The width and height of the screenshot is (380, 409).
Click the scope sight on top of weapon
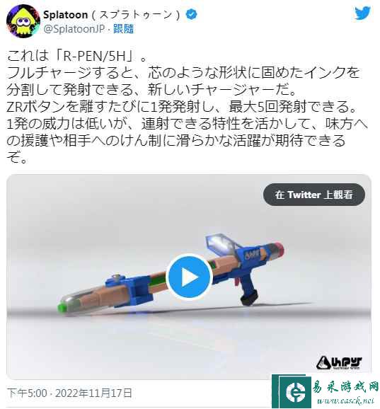coord(220,243)
